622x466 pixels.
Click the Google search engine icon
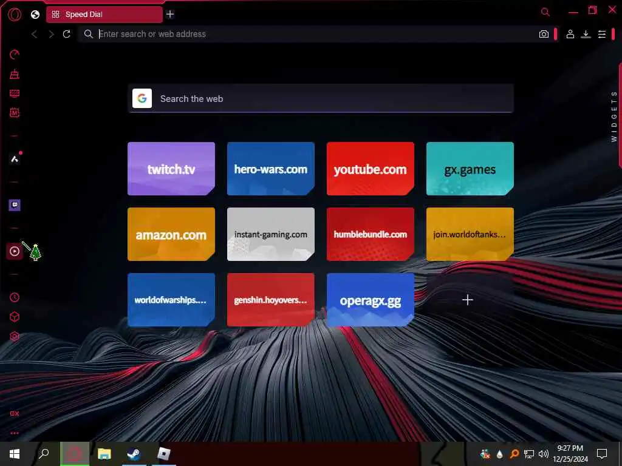tap(142, 98)
